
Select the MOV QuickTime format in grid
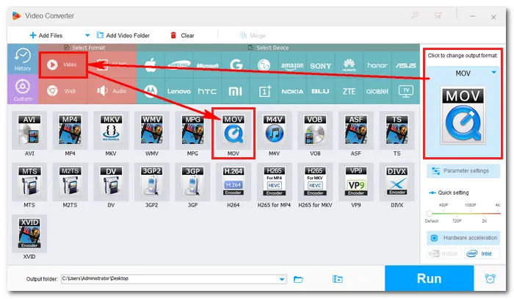[234, 130]
